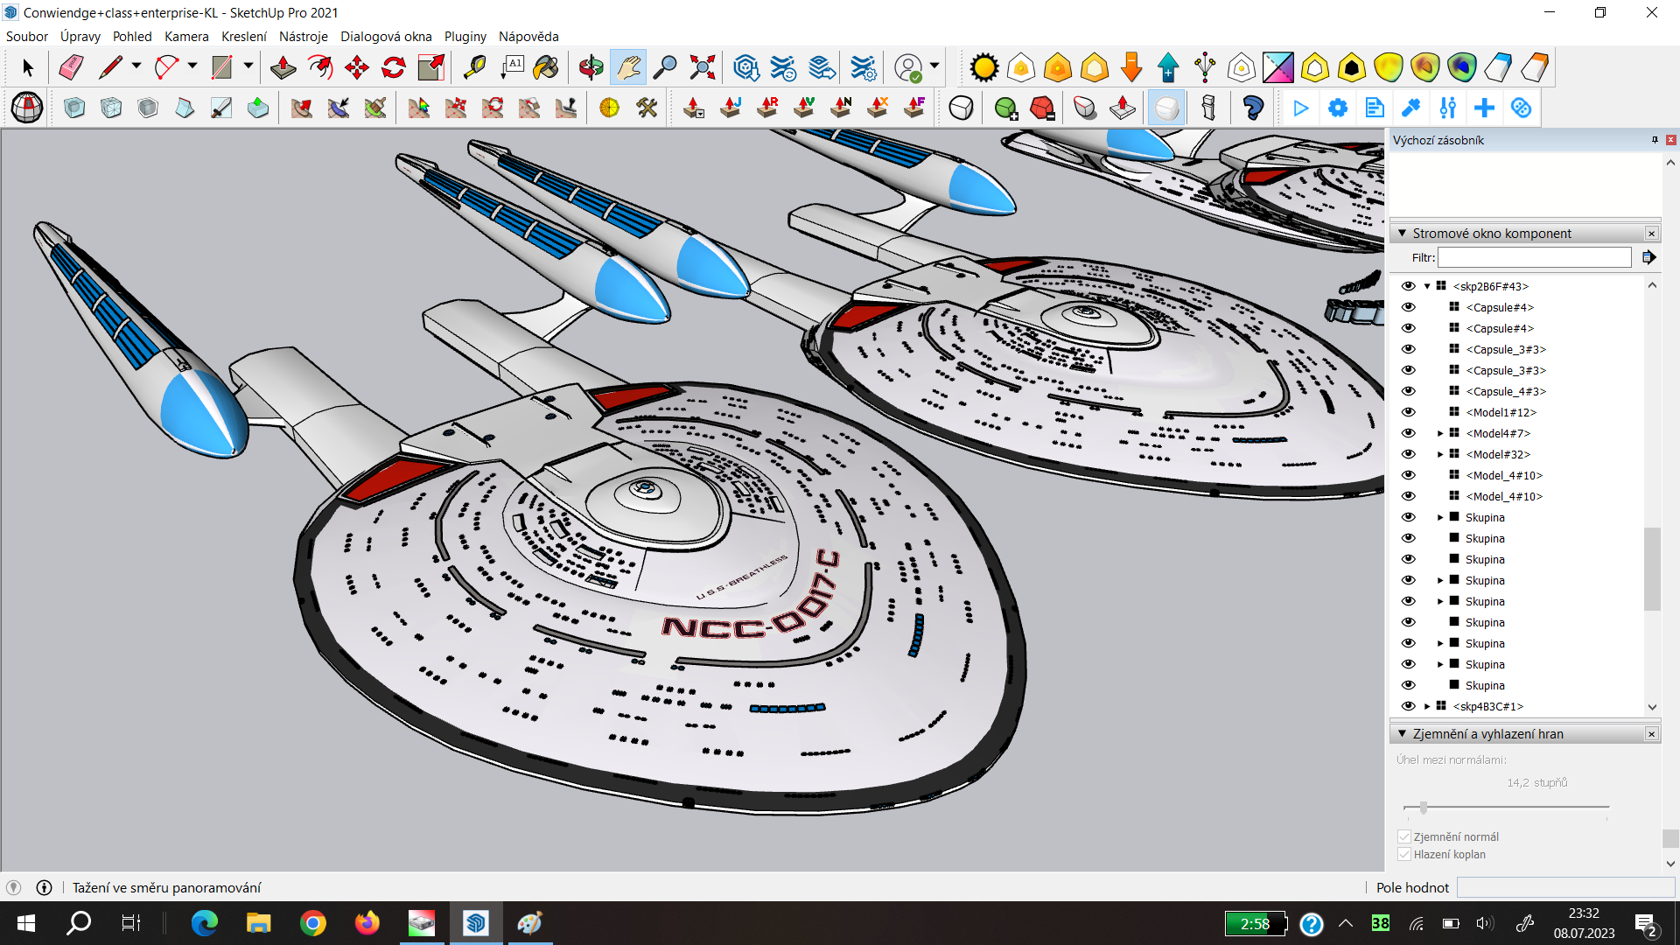Click the blue play triangle plugin icon
Image resolution: width=1680 pixels, height=945 pixels.
(x=1301, y=108)
